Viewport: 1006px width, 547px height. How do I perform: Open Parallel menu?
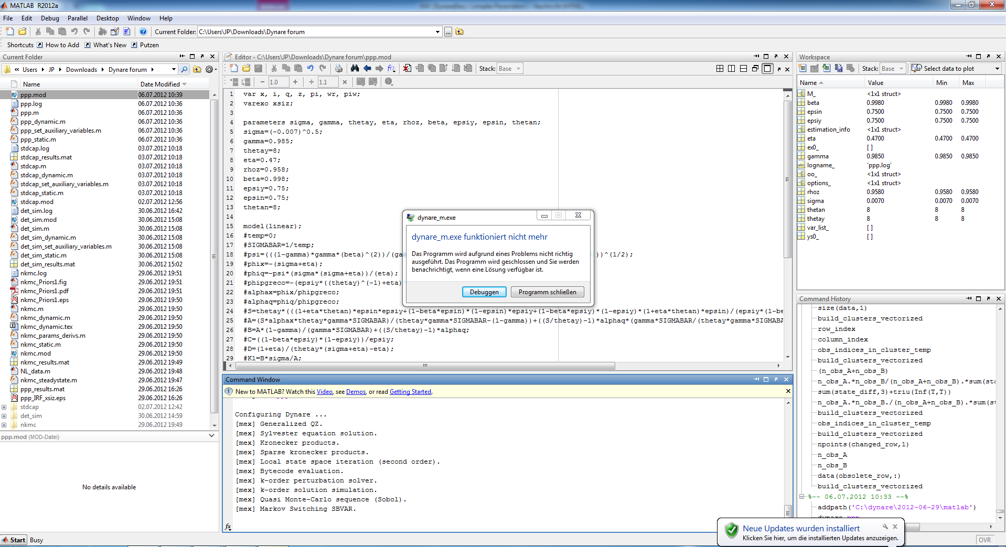tap(78, 18)
